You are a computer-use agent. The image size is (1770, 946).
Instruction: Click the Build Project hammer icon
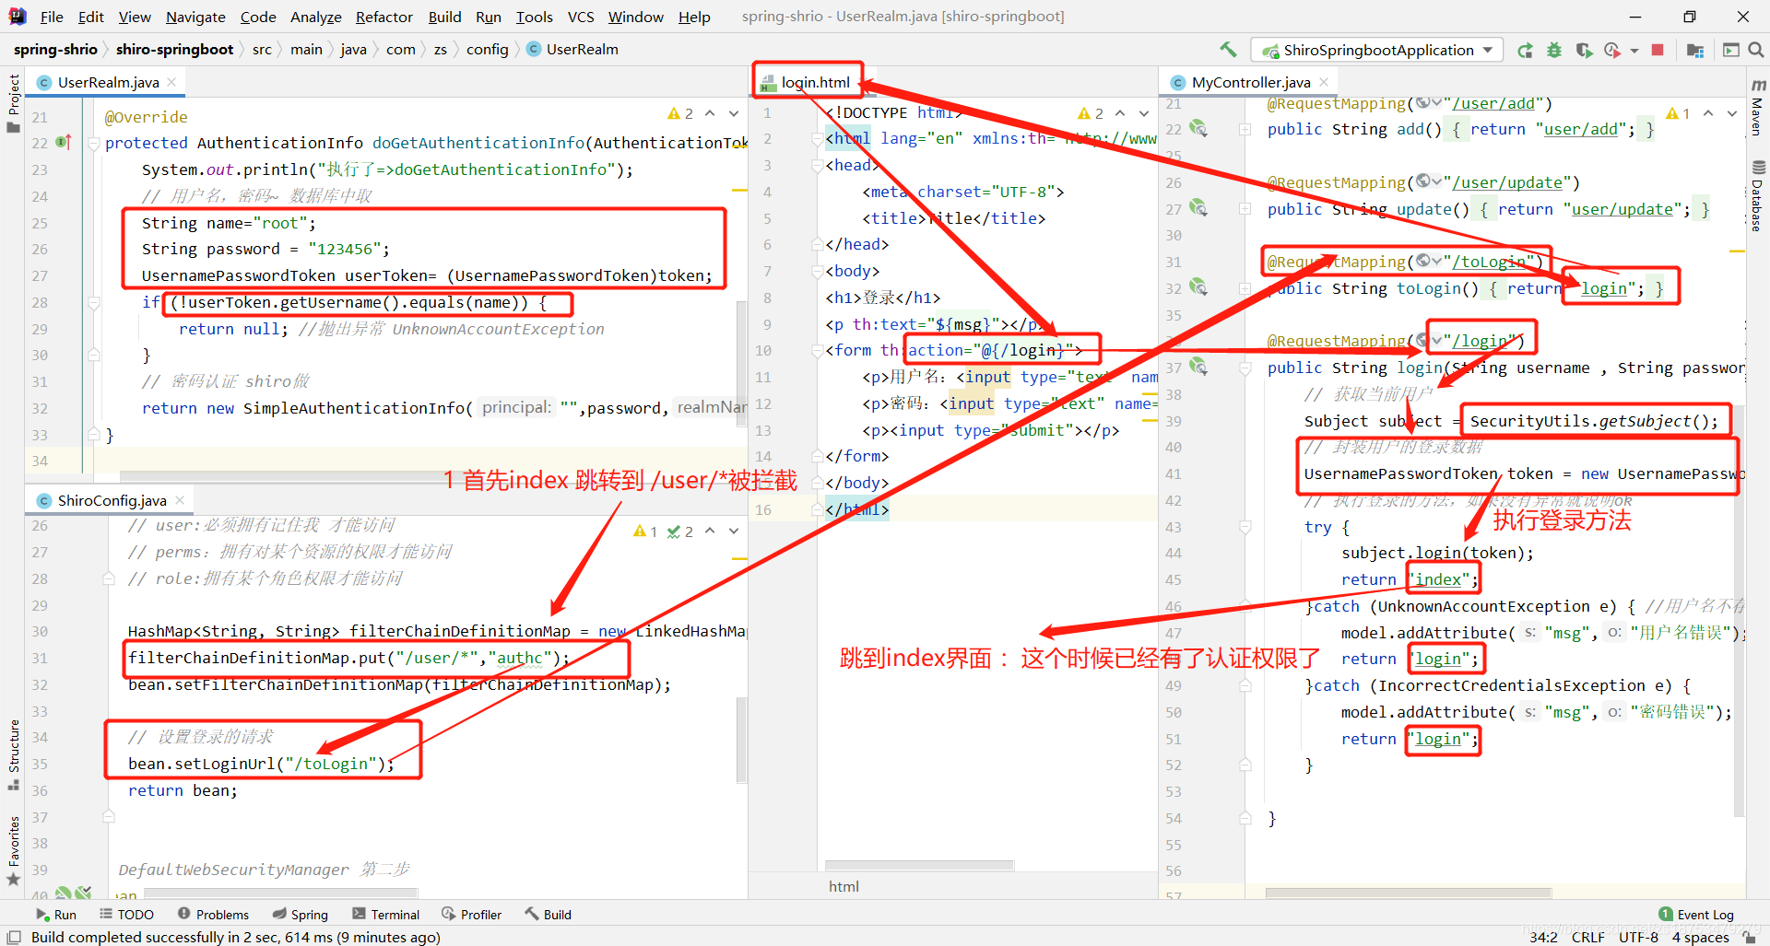(x=1227, y=50)
